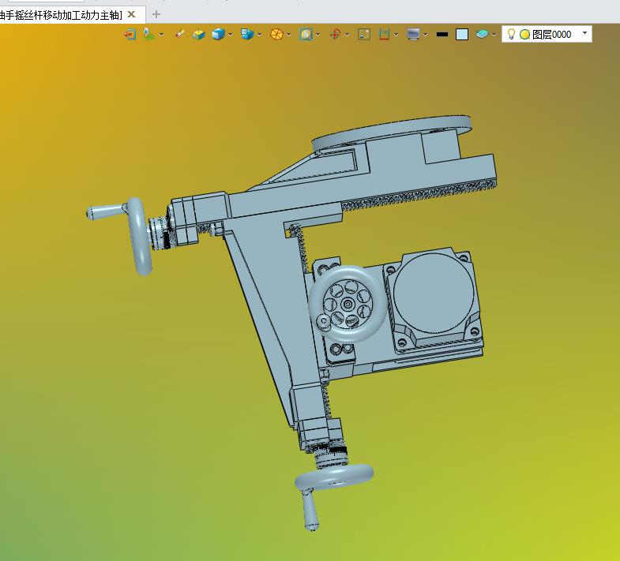Expand the dropdown beside the monitor icon
This screenshot has height=561, width=620.
(x=426, y=35)
